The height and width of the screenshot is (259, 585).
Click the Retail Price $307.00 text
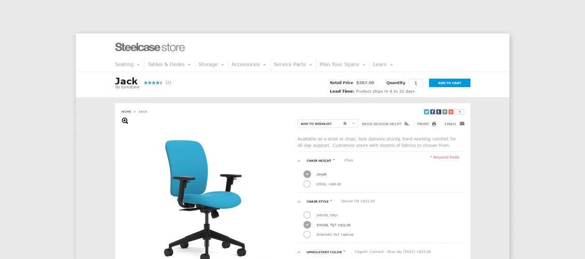[352, 83]
